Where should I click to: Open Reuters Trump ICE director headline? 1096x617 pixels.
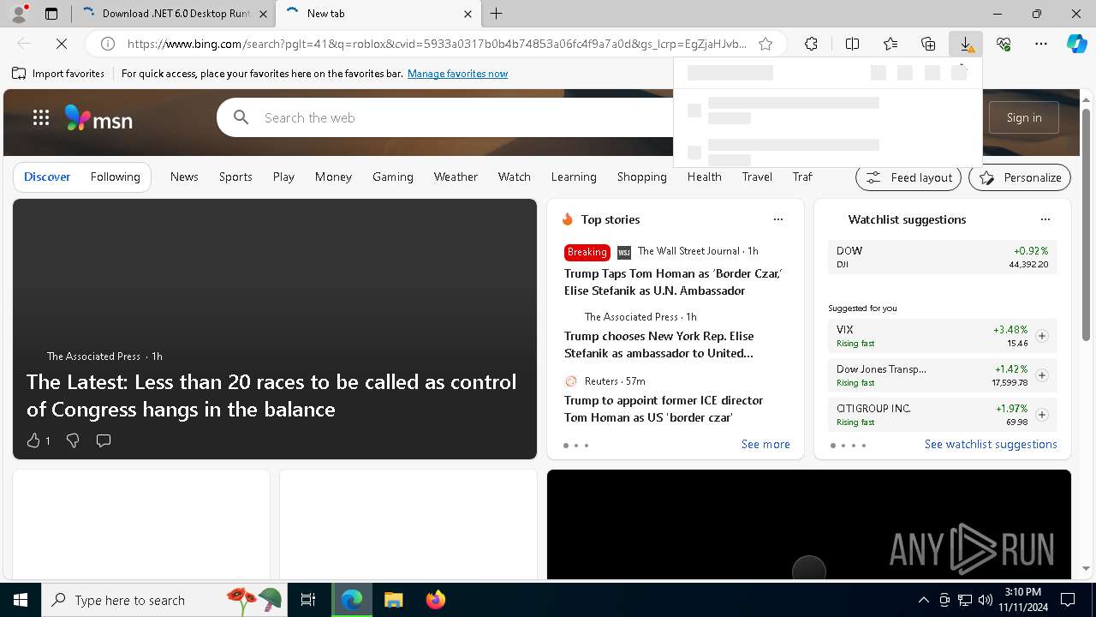(x=664, y=409)
